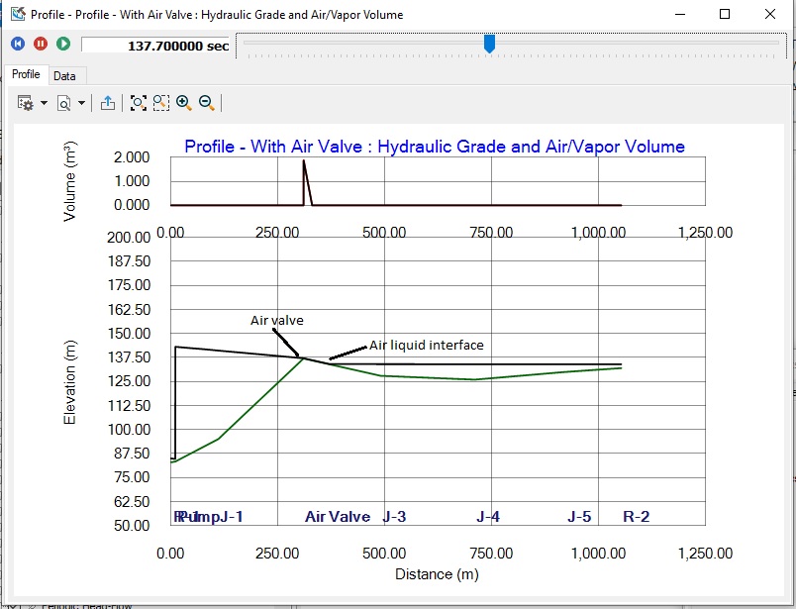The image size is (796, 609).
Task: Switch to the Data tab
Action: [64, 76]
